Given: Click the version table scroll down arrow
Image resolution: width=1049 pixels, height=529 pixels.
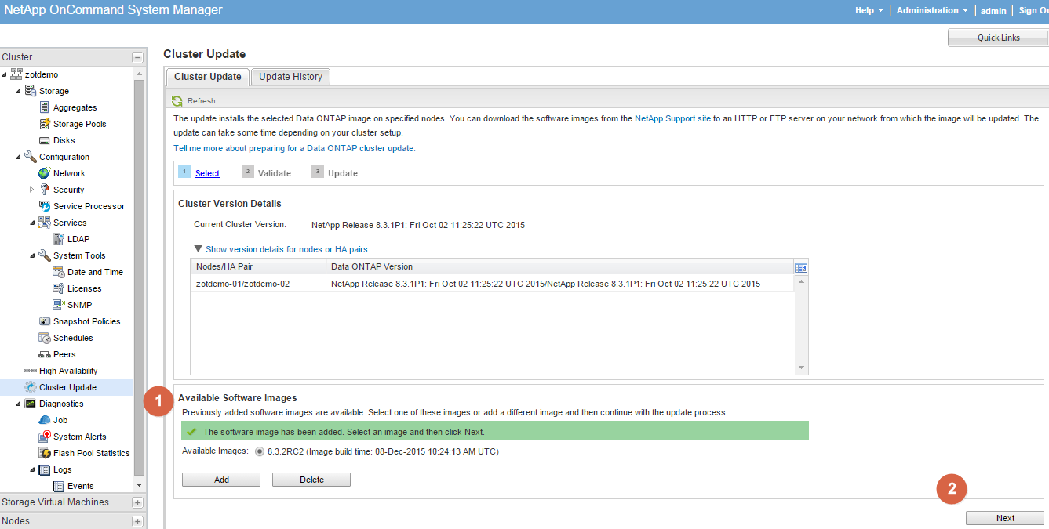Looking at the screenshot, I should pos(801,368).
